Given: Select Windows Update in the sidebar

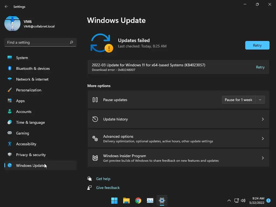Looking at the screenshot, I should [x=40, y=165].
